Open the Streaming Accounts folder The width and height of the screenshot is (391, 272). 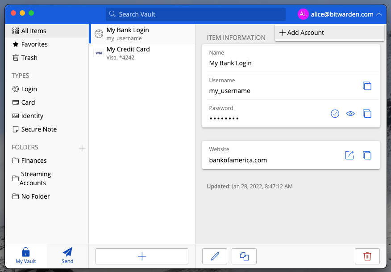coord(47,178)
